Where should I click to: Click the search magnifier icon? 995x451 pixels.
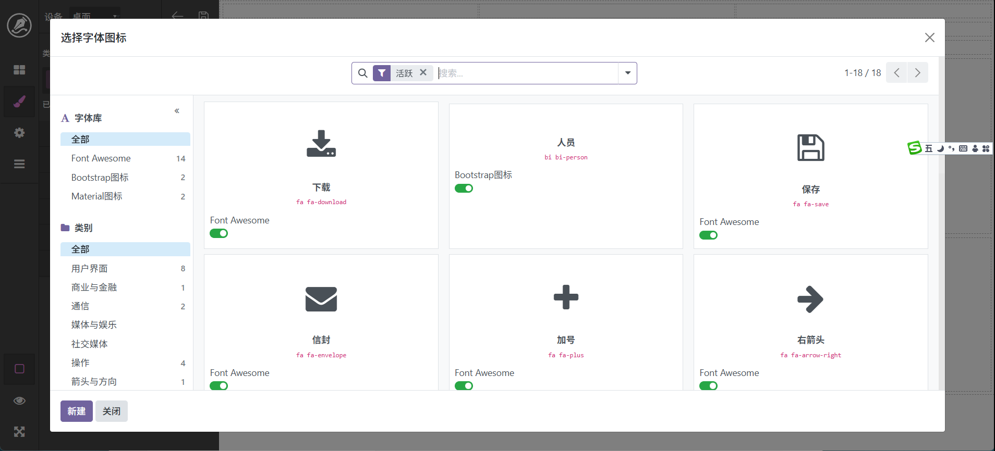point(363,73)
